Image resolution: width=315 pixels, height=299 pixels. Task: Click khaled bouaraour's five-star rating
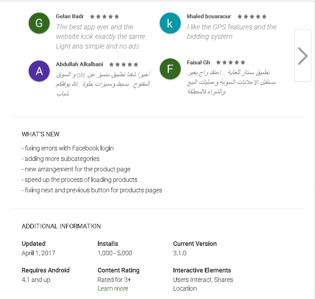252,17
